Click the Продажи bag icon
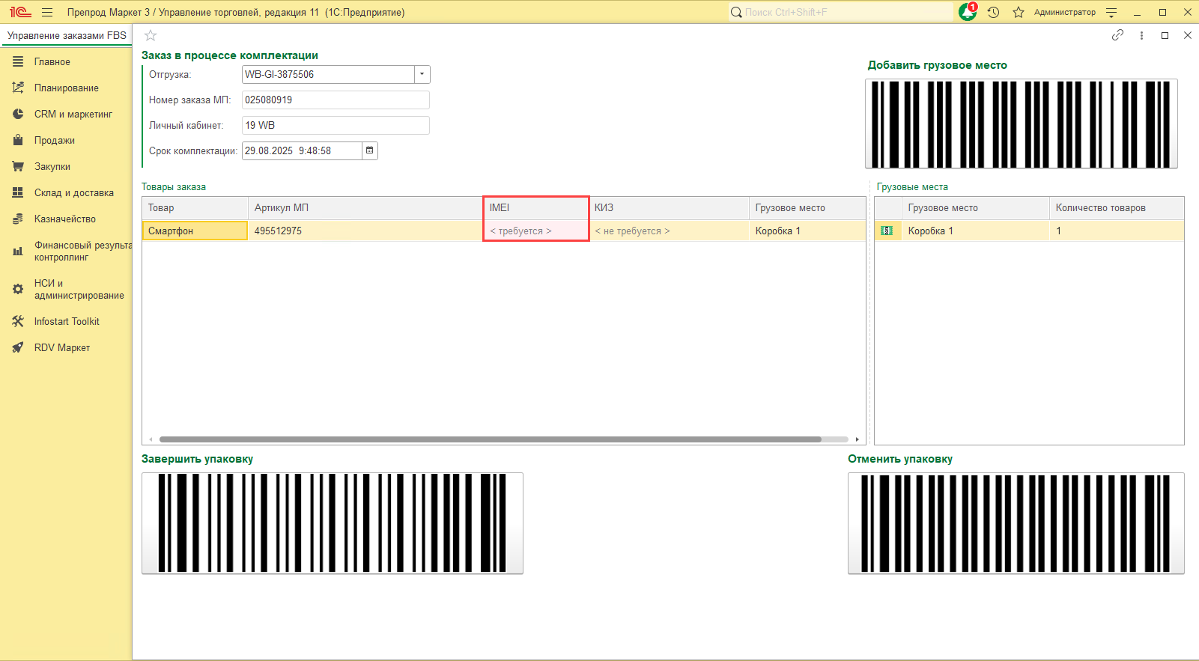 point(18,140)
